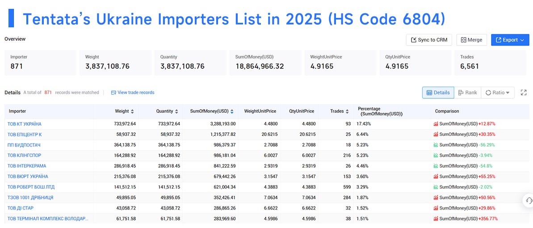533x228 pixels.
Task: Click the Merge button
Action: pos(471,40)
